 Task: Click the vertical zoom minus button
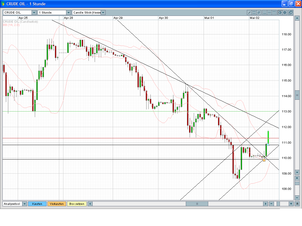(x=297, y=198)
